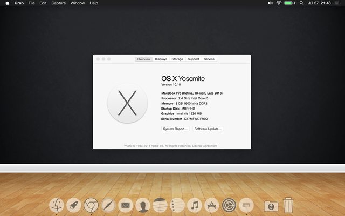The width and height of the screenshot is (345, 216).
Task: Open the File menu
Action: click(x=31, y=3)
